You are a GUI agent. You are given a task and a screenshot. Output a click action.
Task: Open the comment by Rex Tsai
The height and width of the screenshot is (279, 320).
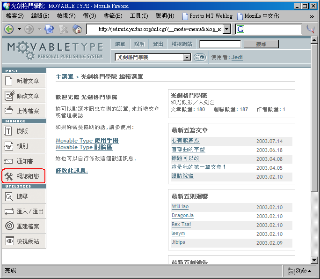(x=181, y=225)
